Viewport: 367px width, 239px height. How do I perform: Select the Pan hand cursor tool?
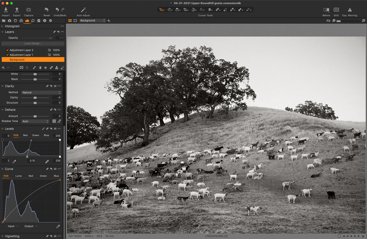point(170,10)
